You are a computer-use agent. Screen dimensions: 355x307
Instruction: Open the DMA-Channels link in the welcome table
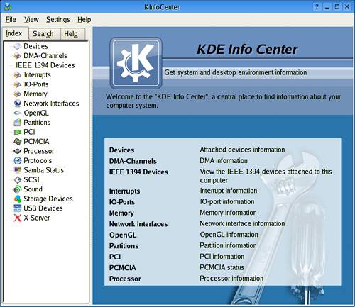[133, 161]
